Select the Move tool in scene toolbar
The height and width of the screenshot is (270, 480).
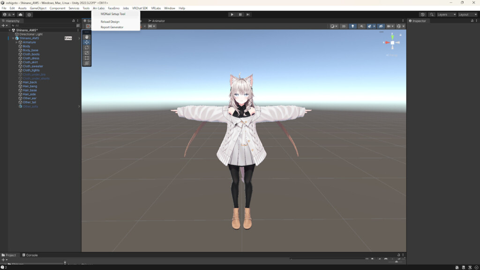click(x=87, y=42)
